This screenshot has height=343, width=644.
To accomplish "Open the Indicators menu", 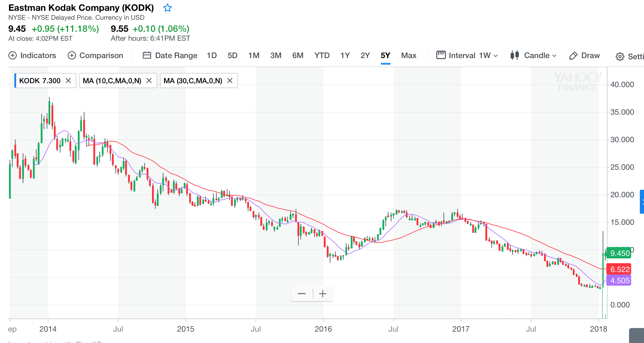I will click(x=32, y=55).
